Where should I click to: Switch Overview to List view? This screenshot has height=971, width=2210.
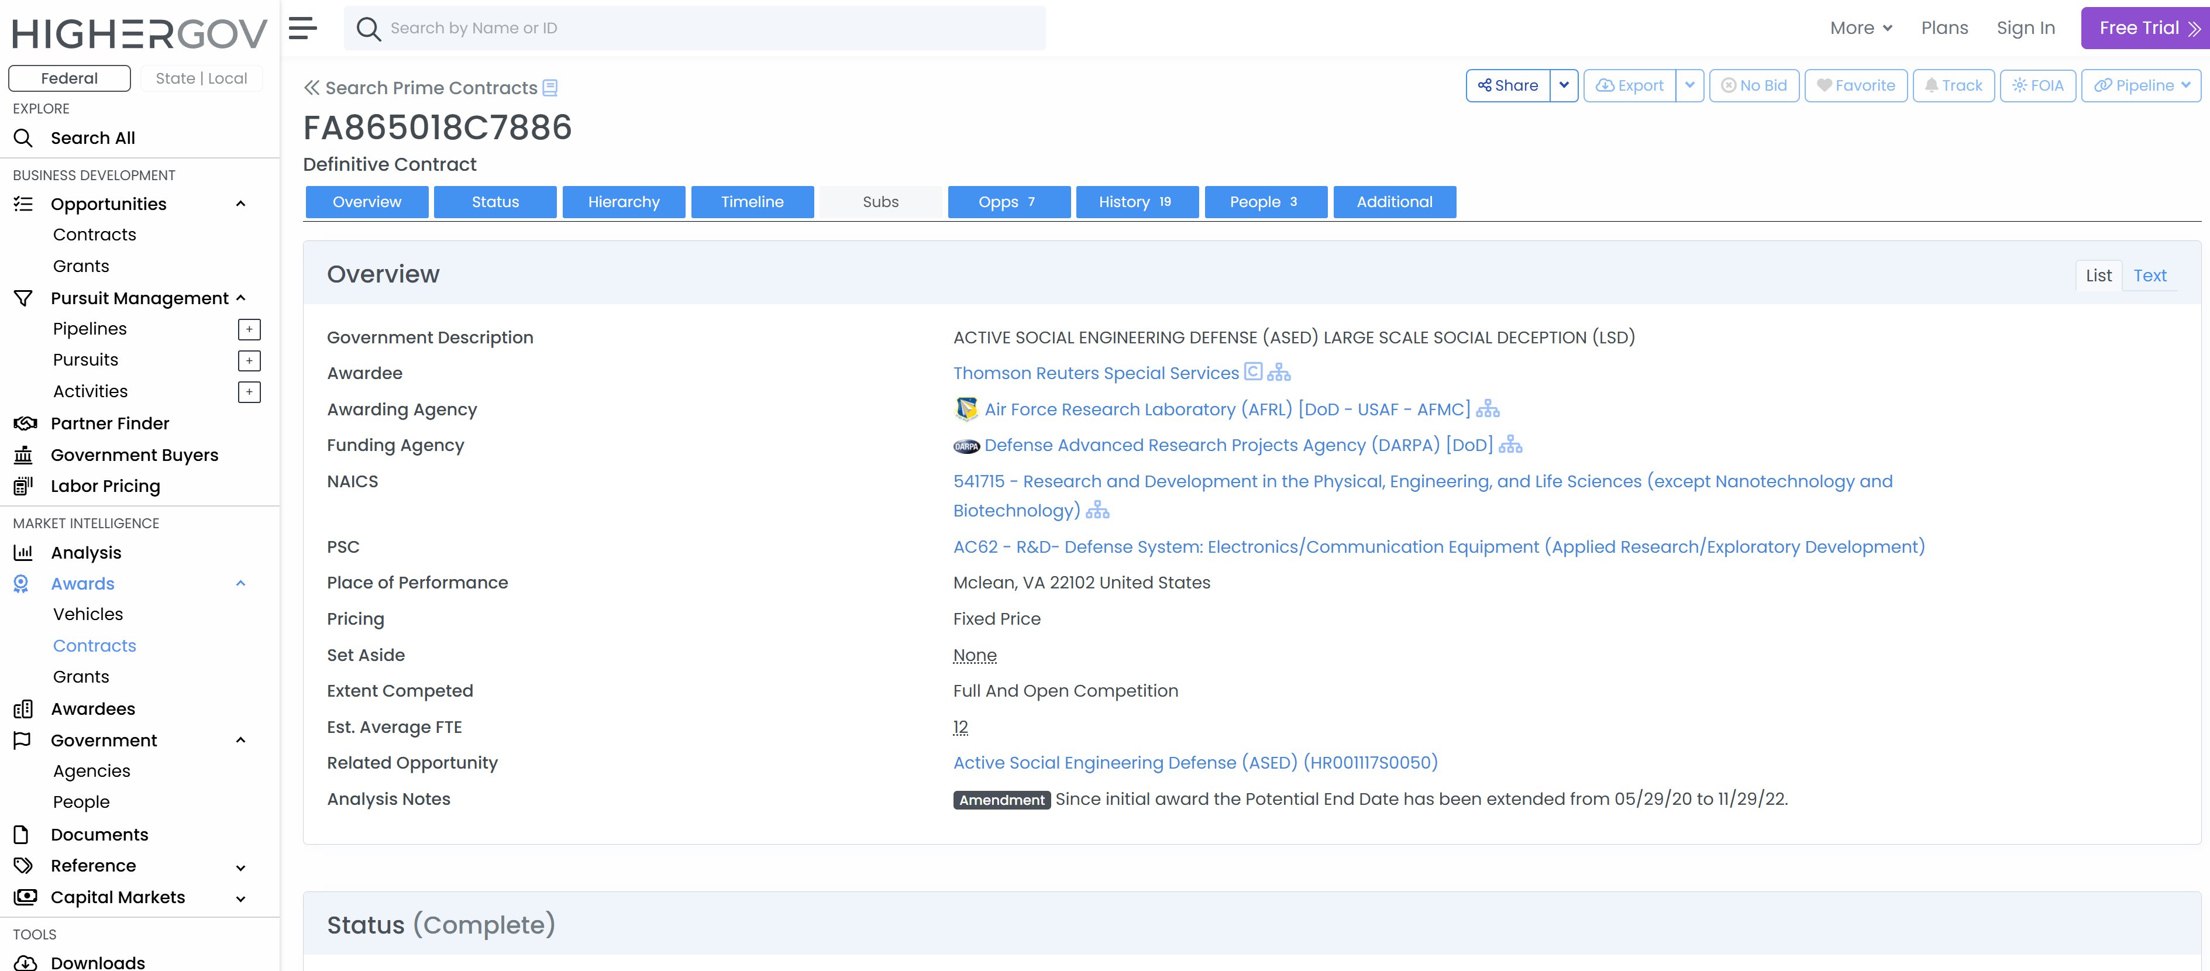(2098, 276)
